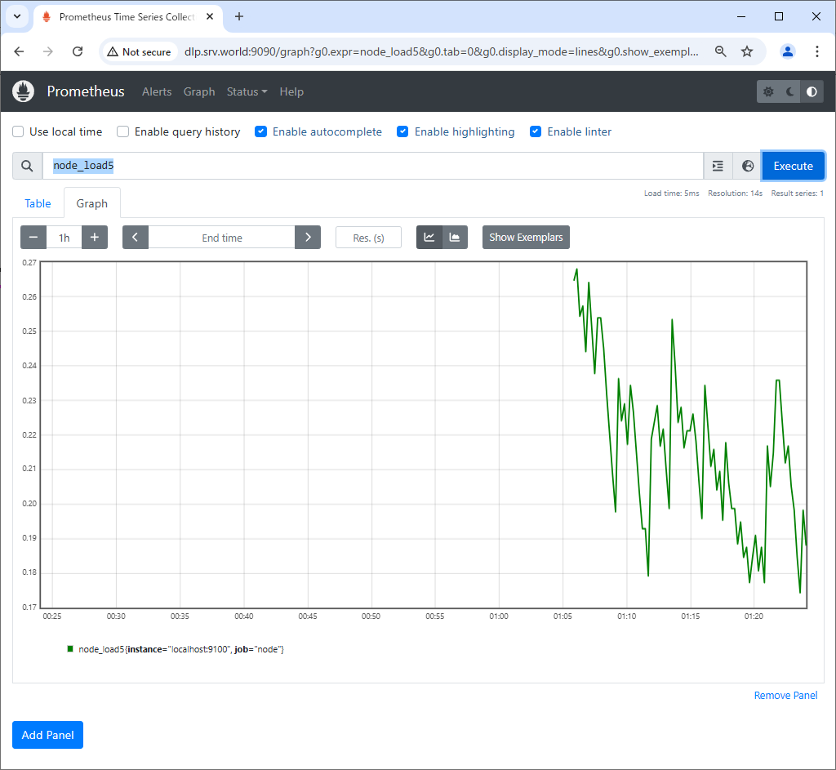836x770 pixels.
Task: Click the Add Panel button
Action: [x=47, y=735]
